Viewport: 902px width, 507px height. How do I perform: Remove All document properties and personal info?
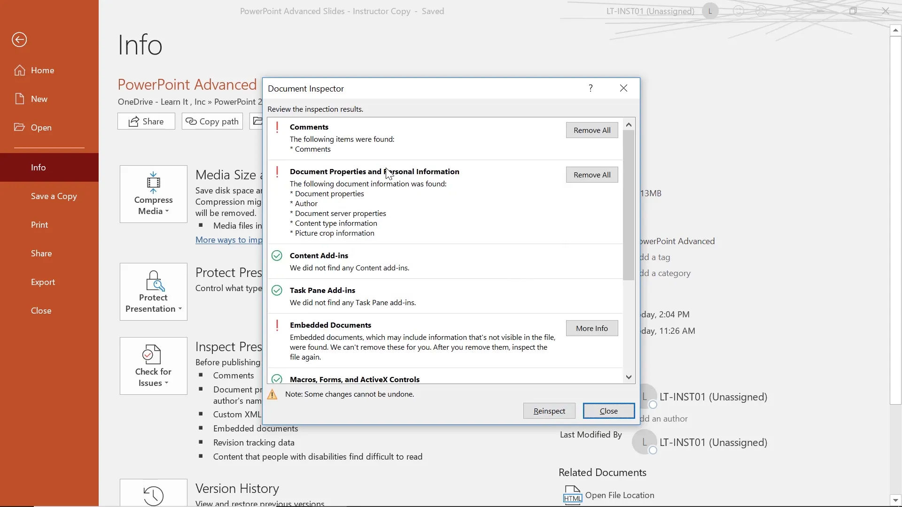[592, 175]
